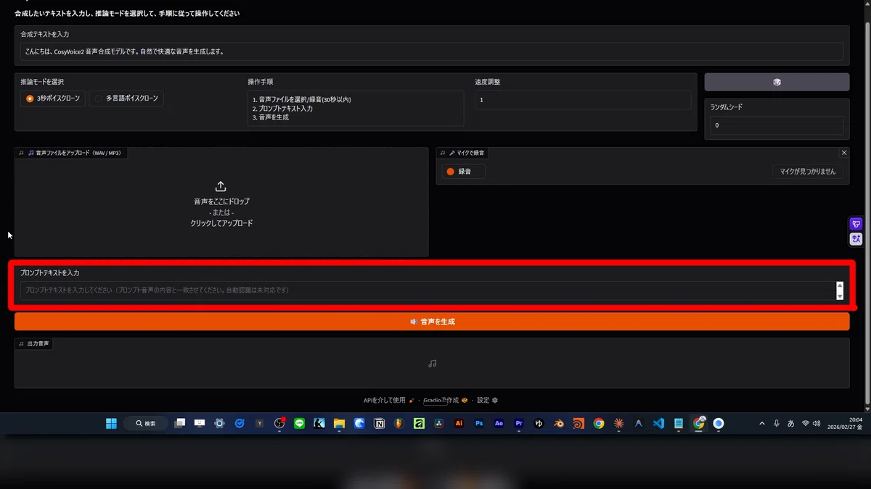The width and height of the screenshot is (871, 489).
Task: Click the 速度調整 value field
Action: [583, 100]
